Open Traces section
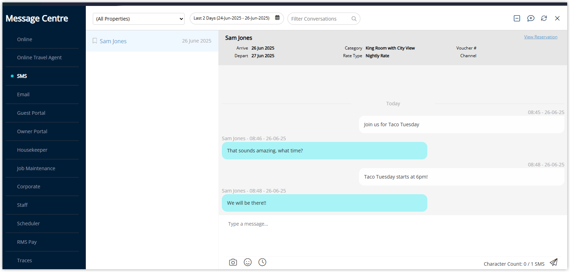Image resolution: width=570 pixels, height=272 pixels. point(24,260)
